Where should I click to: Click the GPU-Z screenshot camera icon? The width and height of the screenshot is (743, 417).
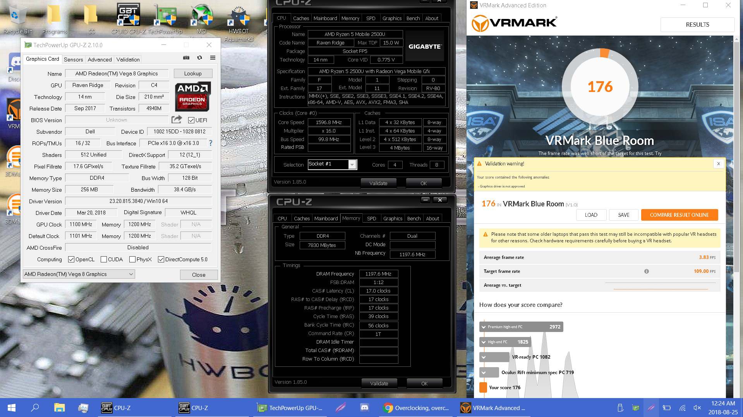(x=186, y=58)
